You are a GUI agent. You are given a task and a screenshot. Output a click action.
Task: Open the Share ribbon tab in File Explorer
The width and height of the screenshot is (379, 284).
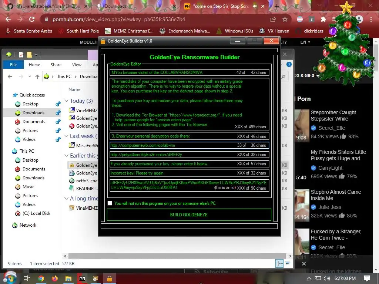pos(56,65)
